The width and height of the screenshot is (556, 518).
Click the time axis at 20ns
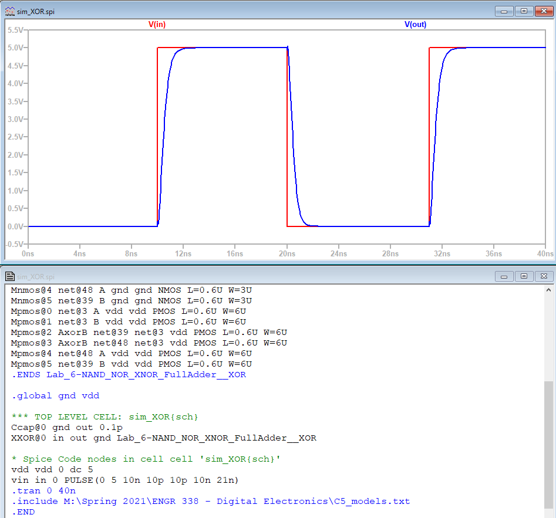click(x=287, y=254)
